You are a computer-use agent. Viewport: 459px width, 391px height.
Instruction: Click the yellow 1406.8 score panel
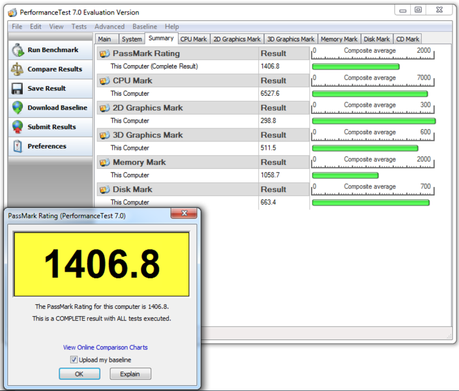pyautogui.click(x=102, y=265)
